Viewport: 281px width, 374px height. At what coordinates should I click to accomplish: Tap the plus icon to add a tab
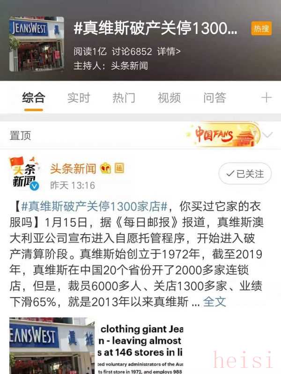point(266,98)
